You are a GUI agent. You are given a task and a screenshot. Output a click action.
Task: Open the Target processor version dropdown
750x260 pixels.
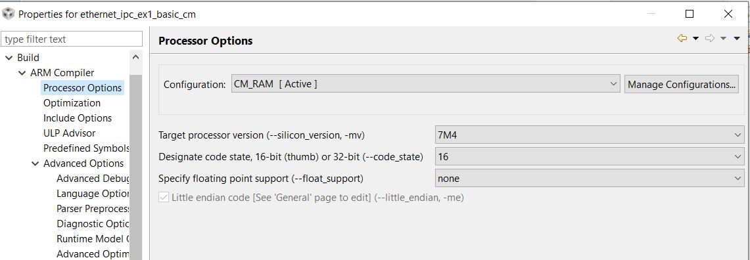(589, 135)
